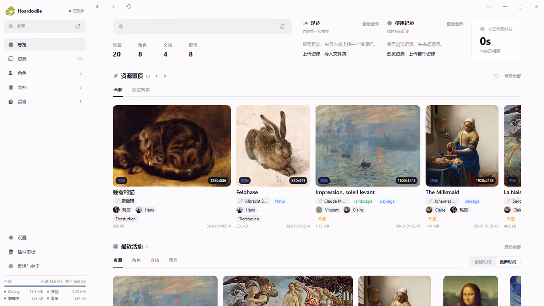Click the 浏览资源 link
Screen dimensions: 544x306
tap(396, 54)
